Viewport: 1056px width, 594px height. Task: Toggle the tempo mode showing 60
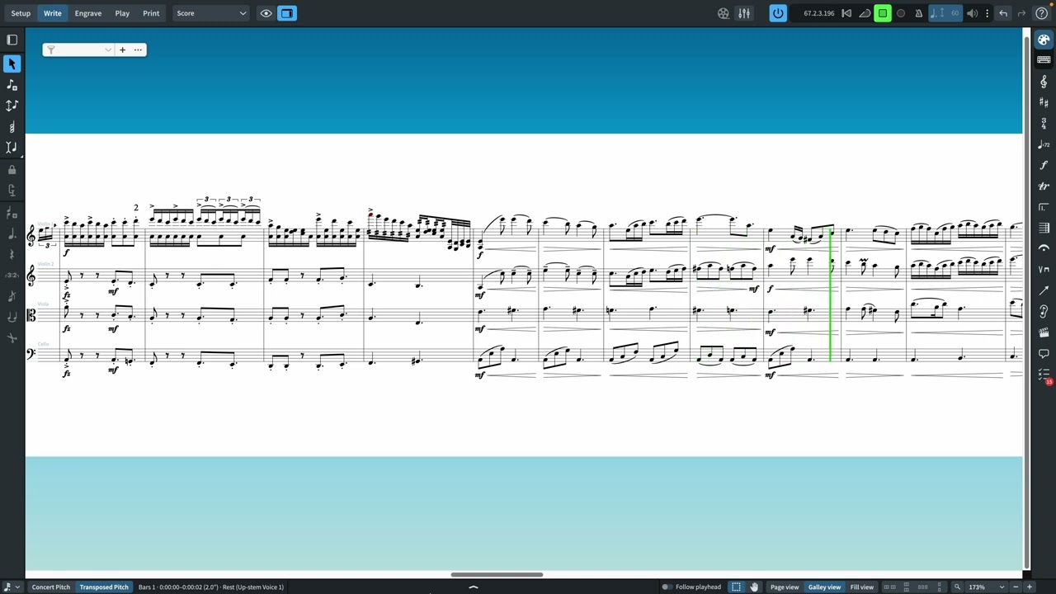coord(945,13)
